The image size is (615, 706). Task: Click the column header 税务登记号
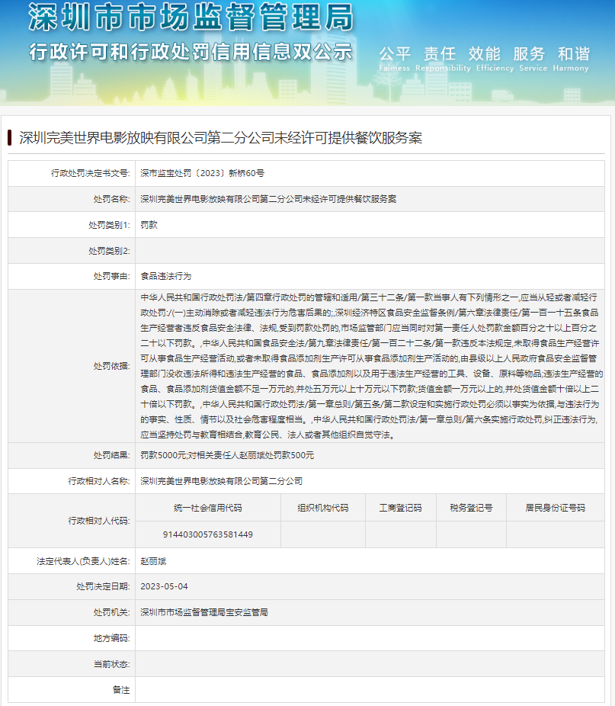(471, 508)
